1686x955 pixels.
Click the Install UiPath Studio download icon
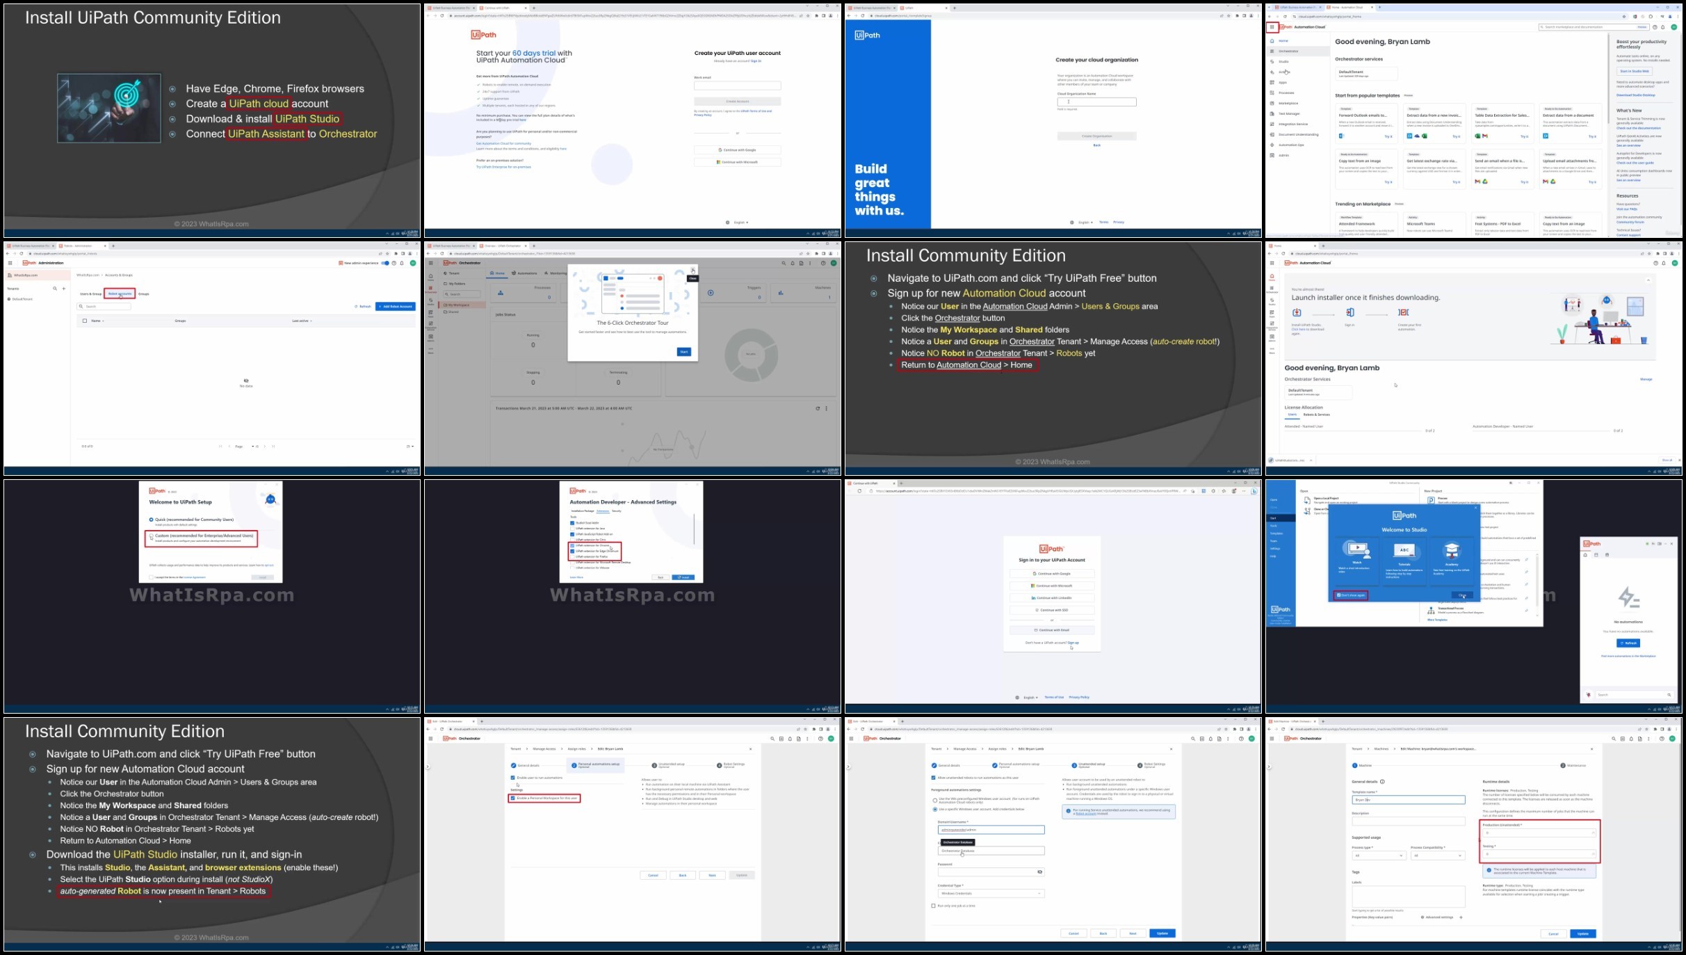(x=1297, y=313)
